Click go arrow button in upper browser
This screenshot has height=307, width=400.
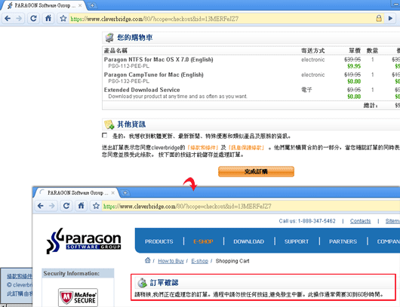pos(390,18)
